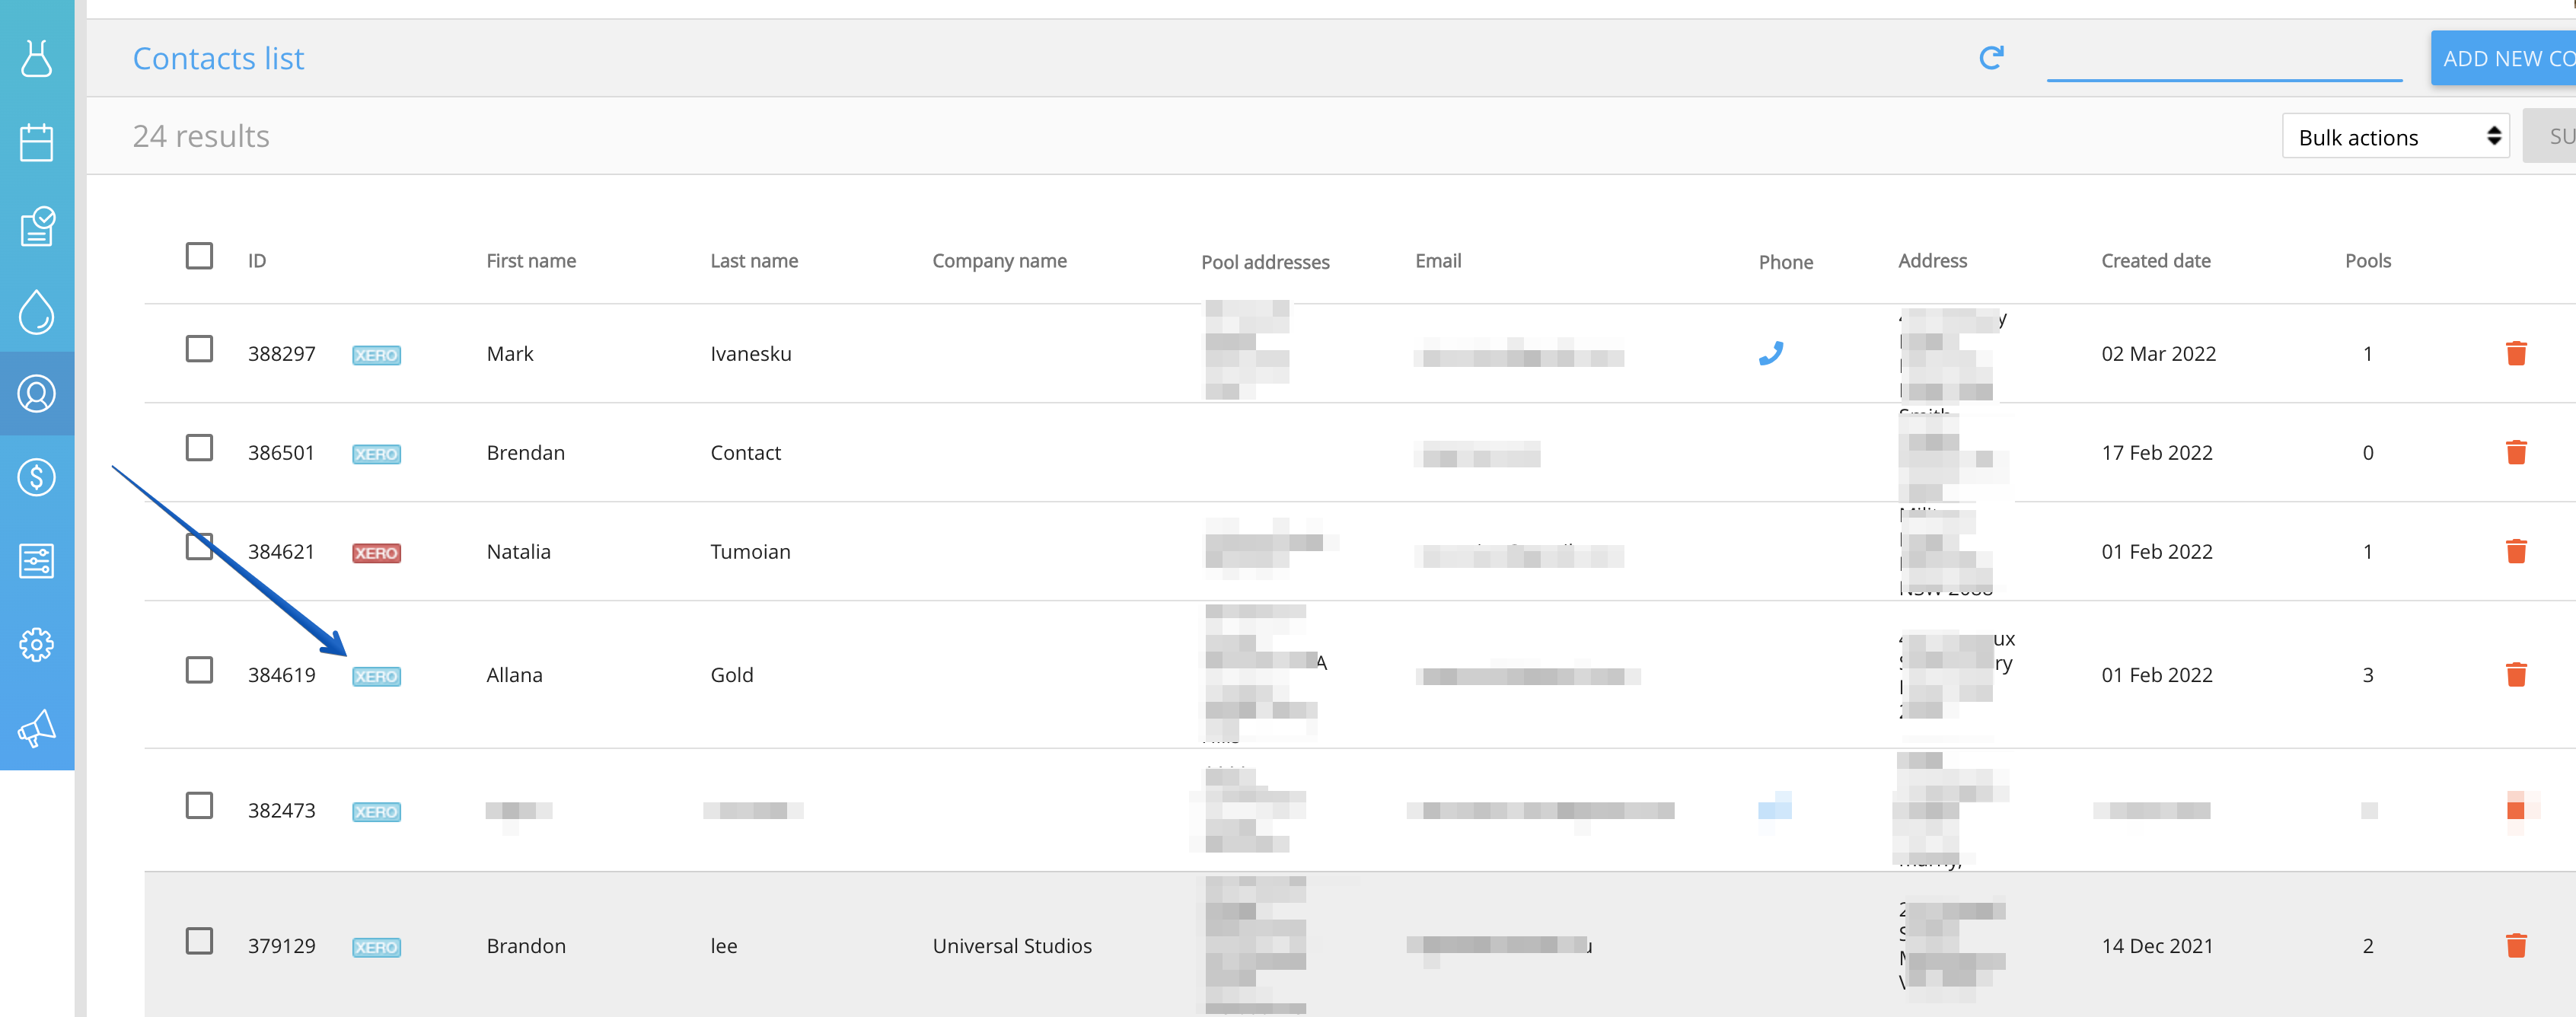
Task: Open the lab flask sidebar icon
Action: click(36, 58)
